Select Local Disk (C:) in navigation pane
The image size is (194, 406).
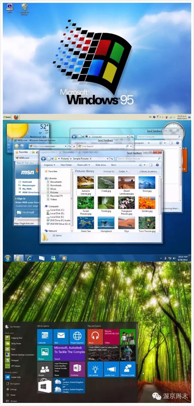coord(57,210)
